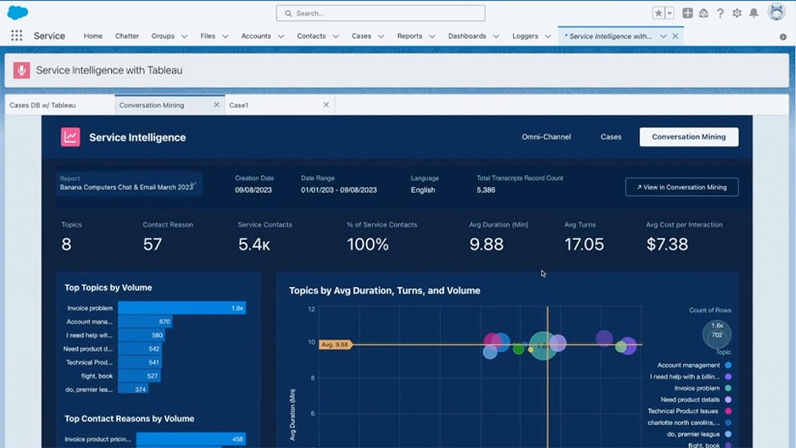
Task: Expand the Accounts tab dropdown chevron
Action: 281,36
